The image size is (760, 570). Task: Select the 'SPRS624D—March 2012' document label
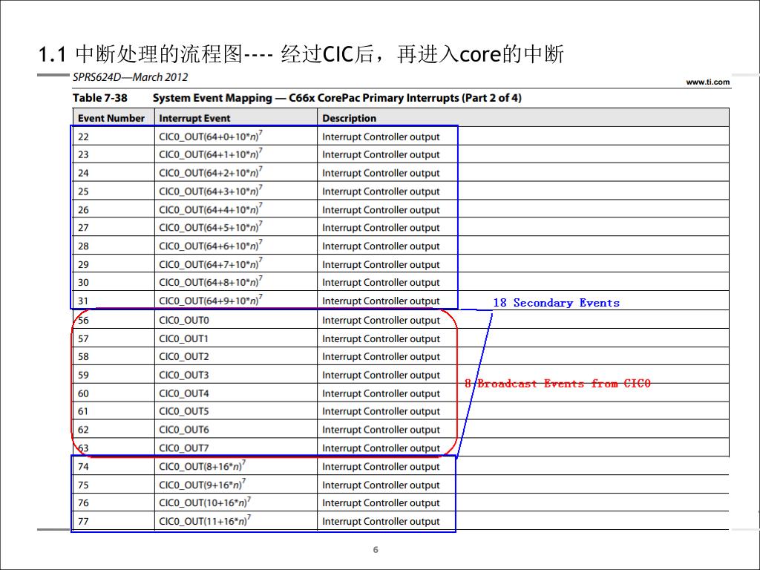click(130, 77)
